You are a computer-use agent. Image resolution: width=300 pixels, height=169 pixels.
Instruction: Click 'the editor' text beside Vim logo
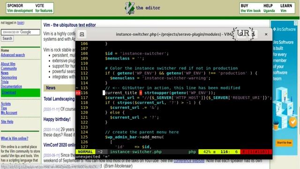pos(148,8)
